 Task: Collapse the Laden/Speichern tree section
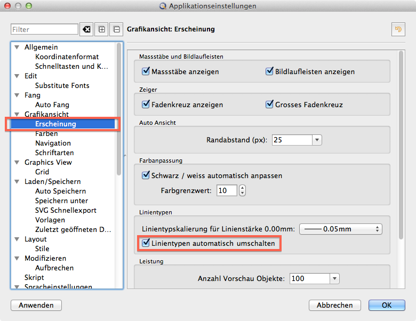click(x=17, y=182)
